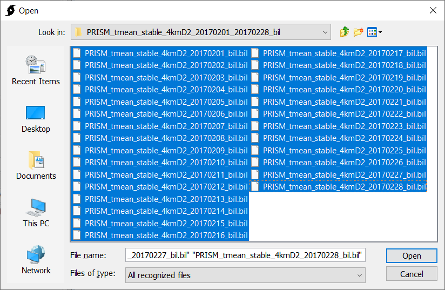Click file icon of 20170208_bil.bil

[77, 138]
